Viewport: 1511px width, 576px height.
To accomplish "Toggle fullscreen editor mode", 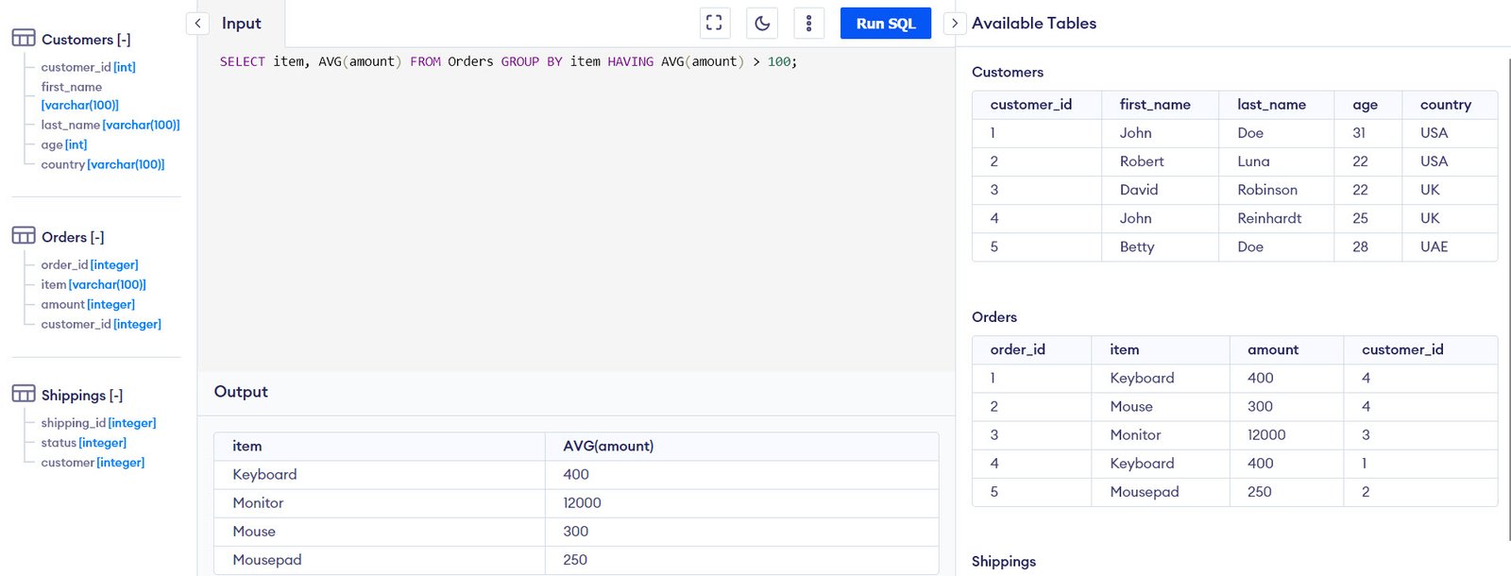I will click(715, 24).
